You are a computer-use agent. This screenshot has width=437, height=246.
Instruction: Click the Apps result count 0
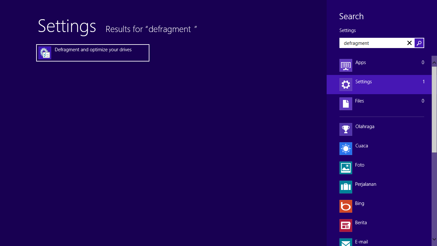point(423,62)
